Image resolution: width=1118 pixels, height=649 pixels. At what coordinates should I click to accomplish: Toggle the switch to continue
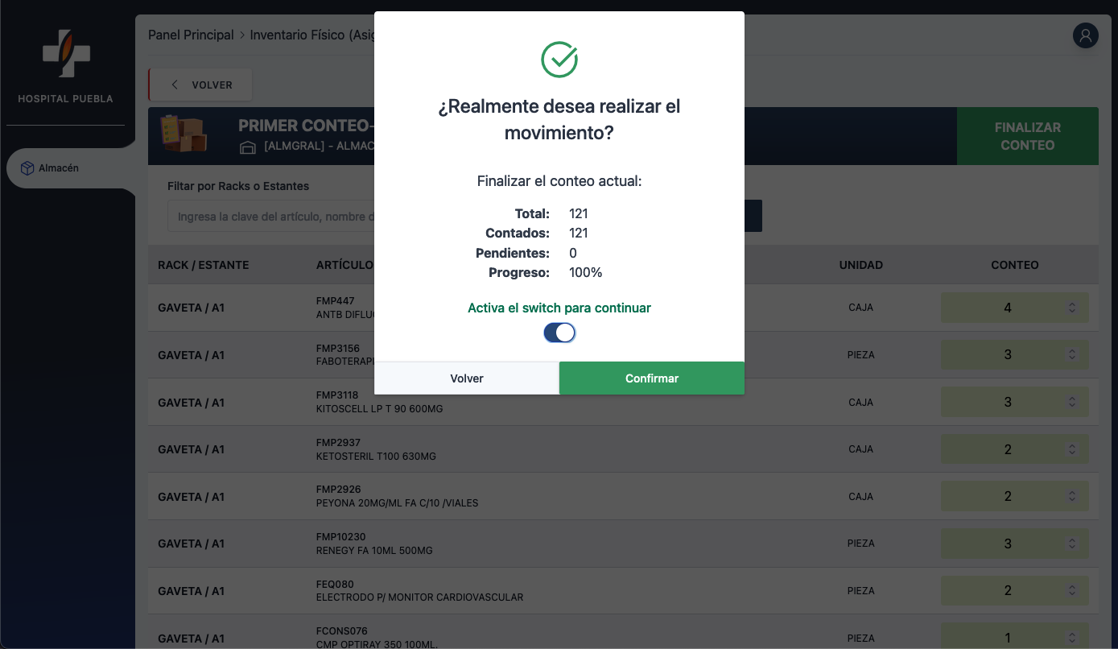point(559,333)
